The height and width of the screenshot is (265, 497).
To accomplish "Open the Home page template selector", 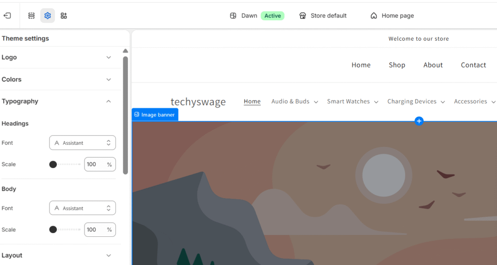I will (x=392, y=16).
